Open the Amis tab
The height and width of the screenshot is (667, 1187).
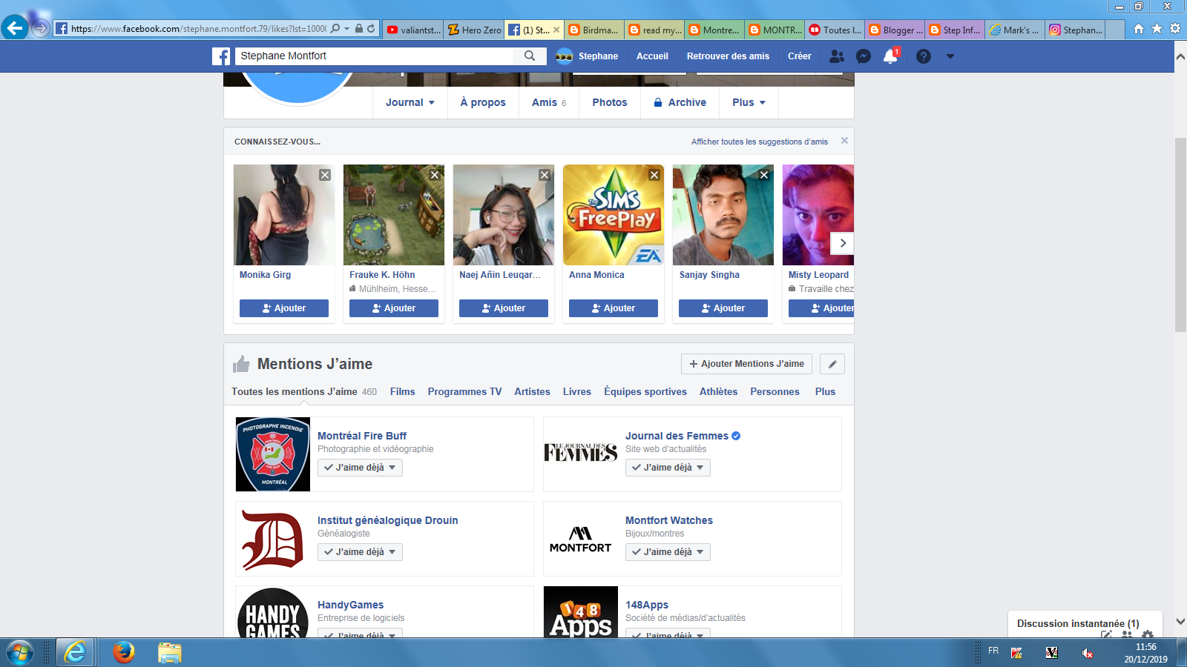click(x=549, y=102)
